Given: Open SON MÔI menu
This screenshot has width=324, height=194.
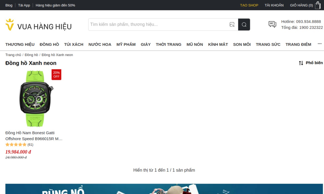Looking at the screenshot, I should click(242, 44).
